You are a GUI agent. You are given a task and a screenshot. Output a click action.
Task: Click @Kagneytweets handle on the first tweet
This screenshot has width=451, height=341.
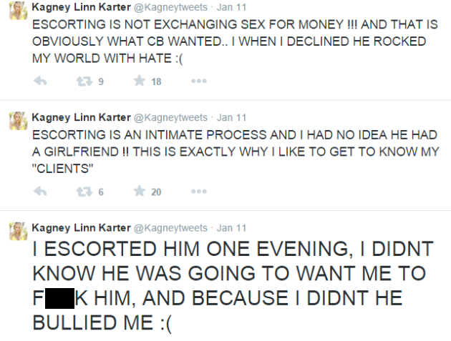170,8
